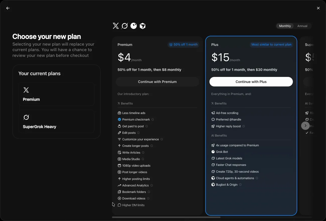Click Most similar to current plan badge
This screenshot has height=221, width=326.
(x=271, y=45)
